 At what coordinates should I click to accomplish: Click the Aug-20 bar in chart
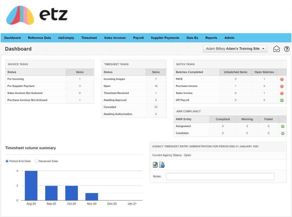[31, 185]
